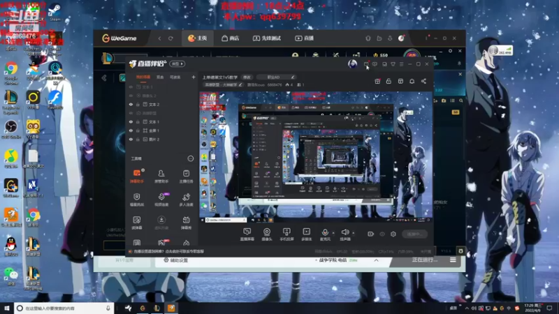Open 读弹幕 tool in the toolbox

click(x=136, y=223)
